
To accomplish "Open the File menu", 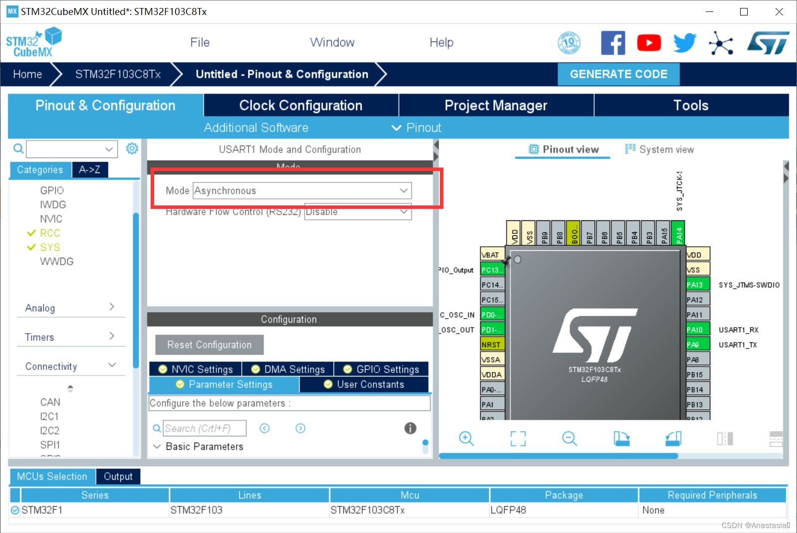I will 200,42.
